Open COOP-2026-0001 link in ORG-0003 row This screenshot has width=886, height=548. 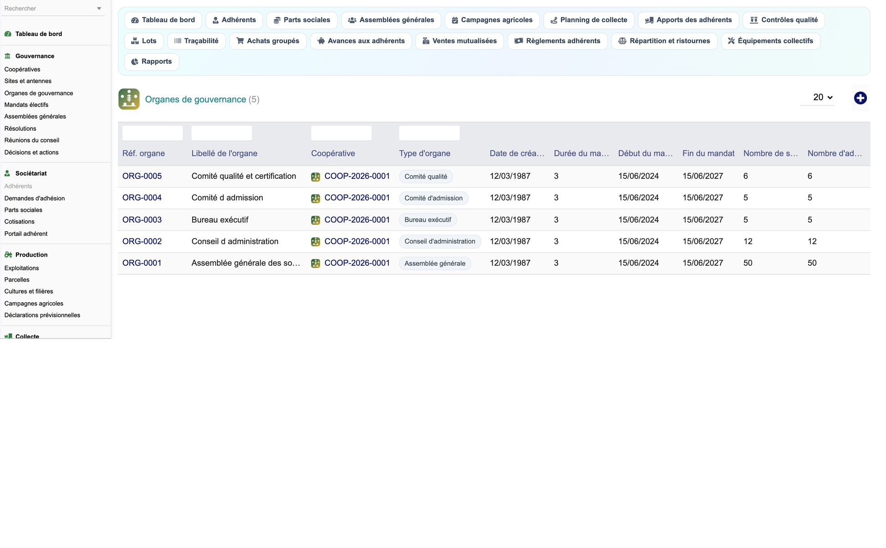point(357,220)
